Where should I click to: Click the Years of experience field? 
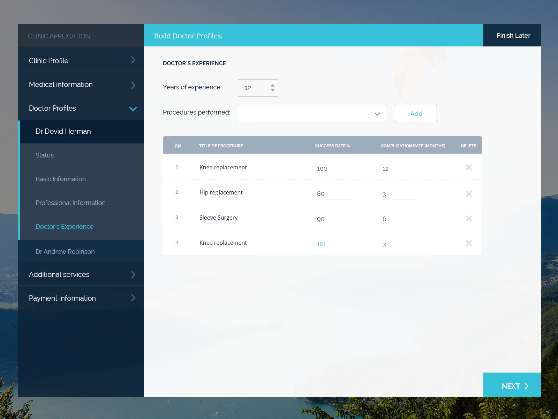coord(258,88)
